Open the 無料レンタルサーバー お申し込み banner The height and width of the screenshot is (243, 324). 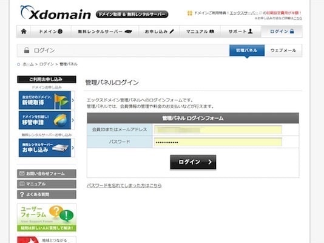point(45,148)
